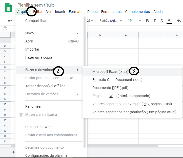Toggle italic formatting button
Image resolution: width=183 pixels, height=158 pixels.
(x=155, y=21)
